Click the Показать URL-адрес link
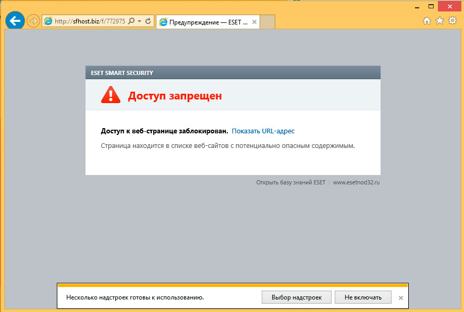Screen dimensions: 464x312 click(x=263, y=131)
